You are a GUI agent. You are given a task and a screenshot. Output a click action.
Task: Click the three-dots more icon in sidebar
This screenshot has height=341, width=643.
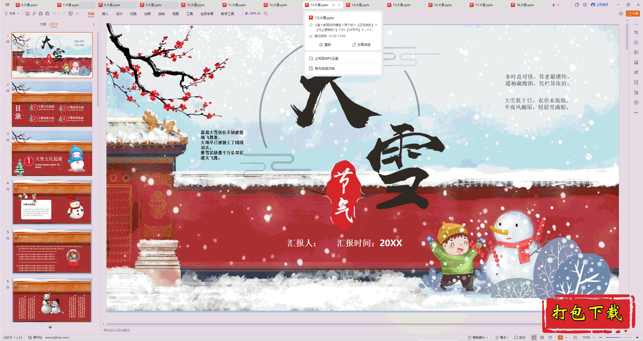pyautogui.click(x=636, y=113)
